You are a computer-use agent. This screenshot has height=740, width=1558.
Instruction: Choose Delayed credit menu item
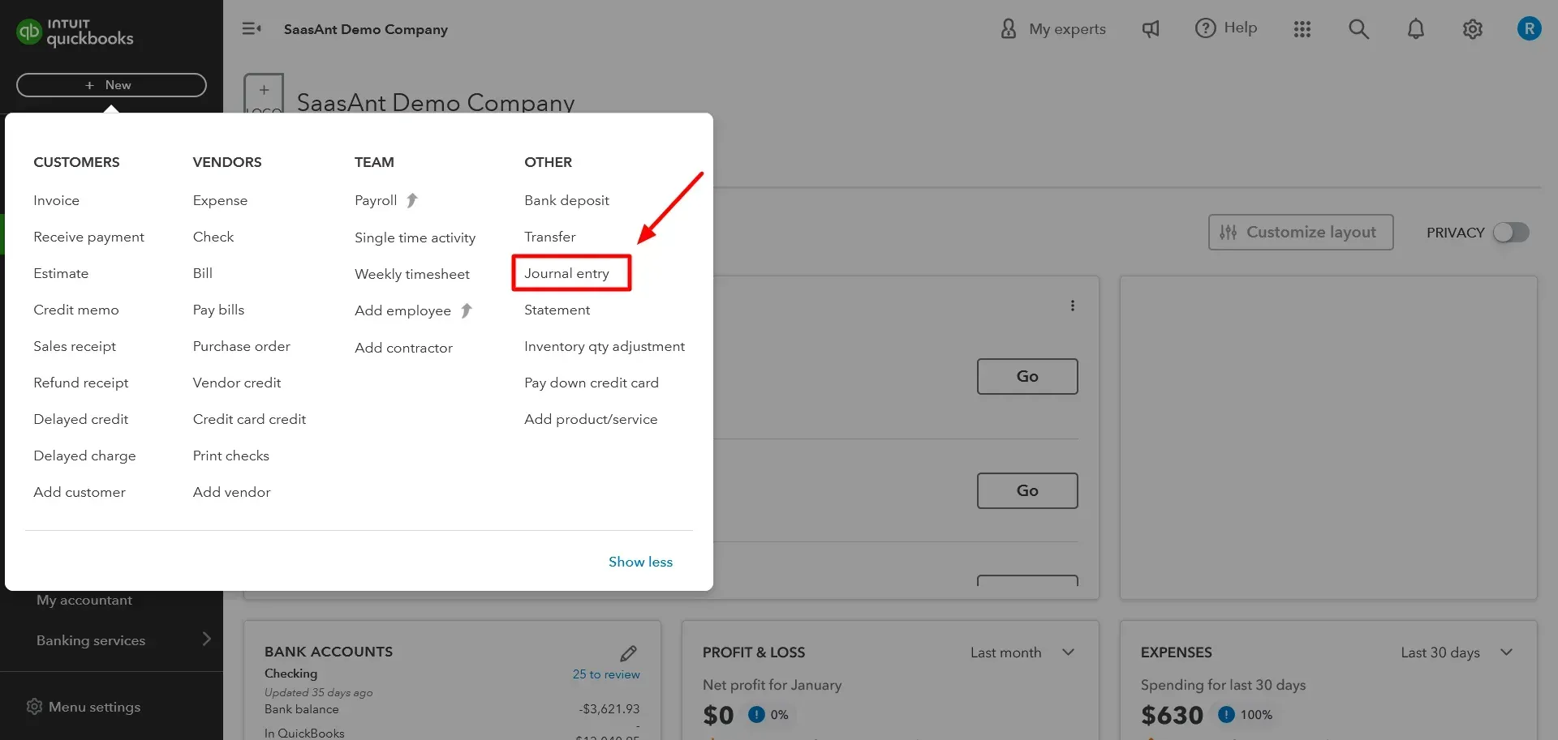point(81,419)
